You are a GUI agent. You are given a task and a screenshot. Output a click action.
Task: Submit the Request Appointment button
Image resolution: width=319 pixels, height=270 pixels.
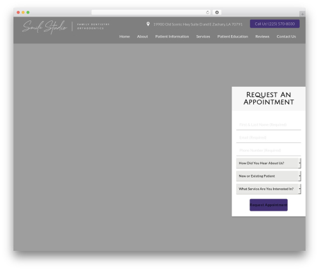[x=269, y=205]
